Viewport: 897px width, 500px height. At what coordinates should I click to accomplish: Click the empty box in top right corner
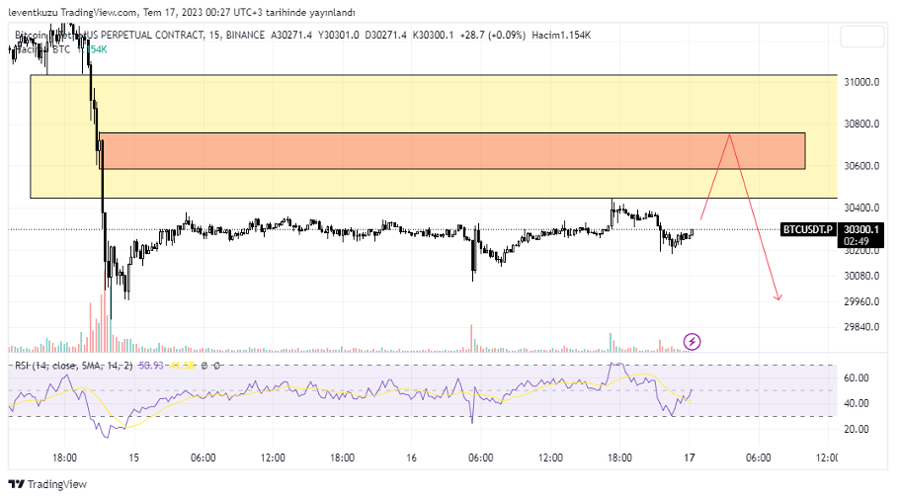tap(864, 36)
